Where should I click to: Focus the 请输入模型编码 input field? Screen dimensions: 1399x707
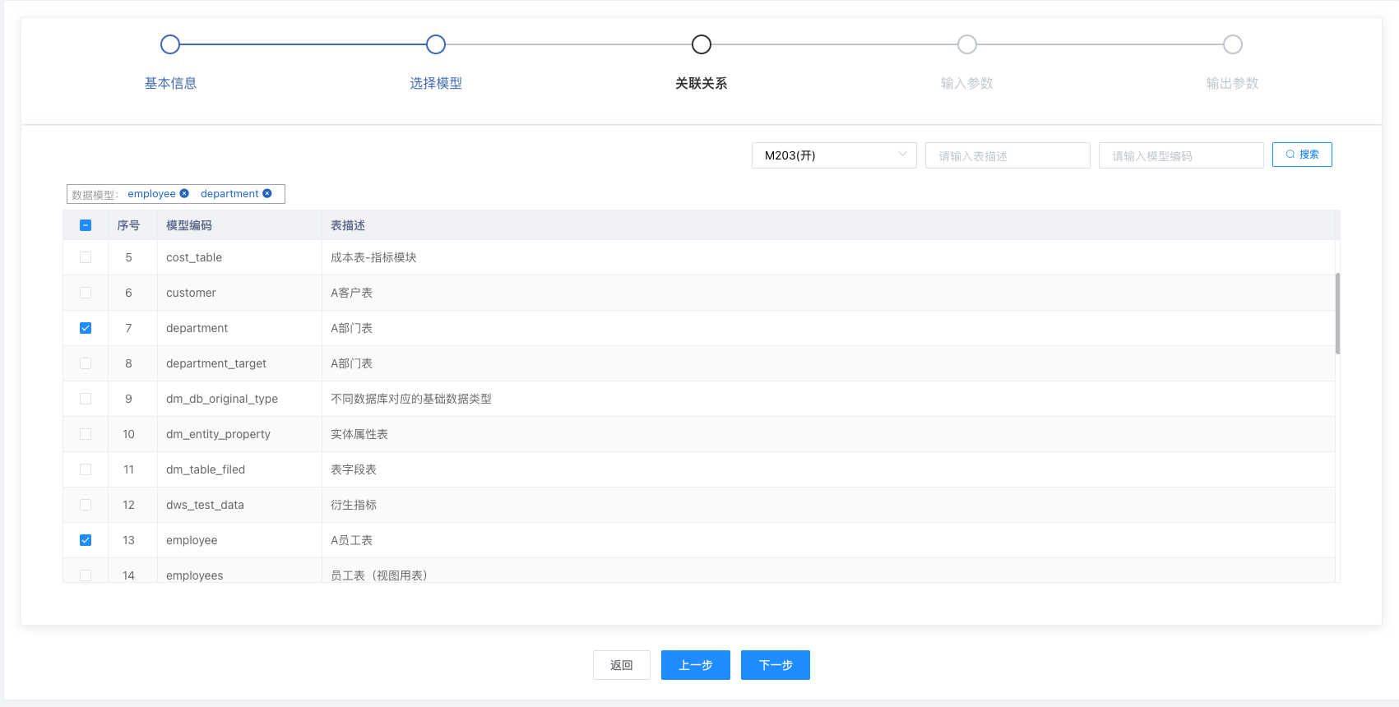(1181, 155)
